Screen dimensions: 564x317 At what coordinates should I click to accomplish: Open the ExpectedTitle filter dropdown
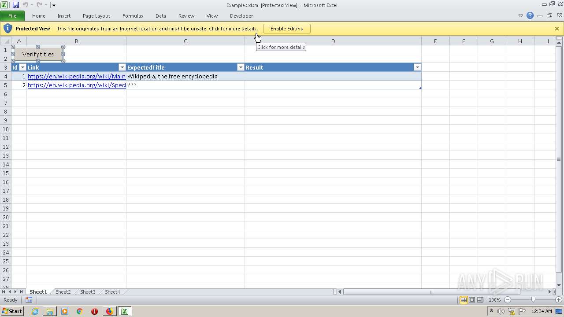241,67
